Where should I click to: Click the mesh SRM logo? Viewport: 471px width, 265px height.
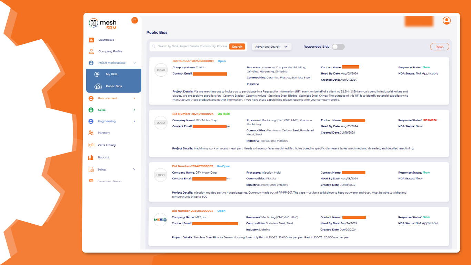103,24
